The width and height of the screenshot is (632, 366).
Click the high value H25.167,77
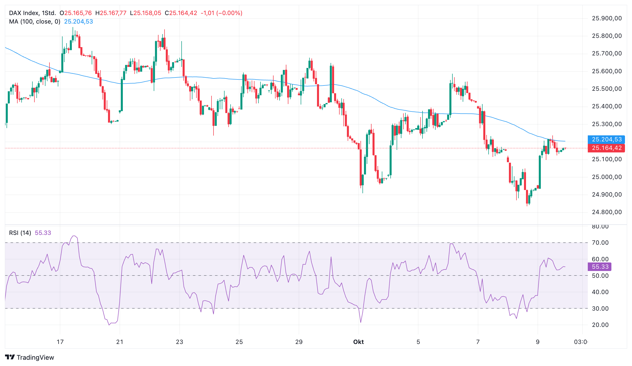(x=111, y=13)
